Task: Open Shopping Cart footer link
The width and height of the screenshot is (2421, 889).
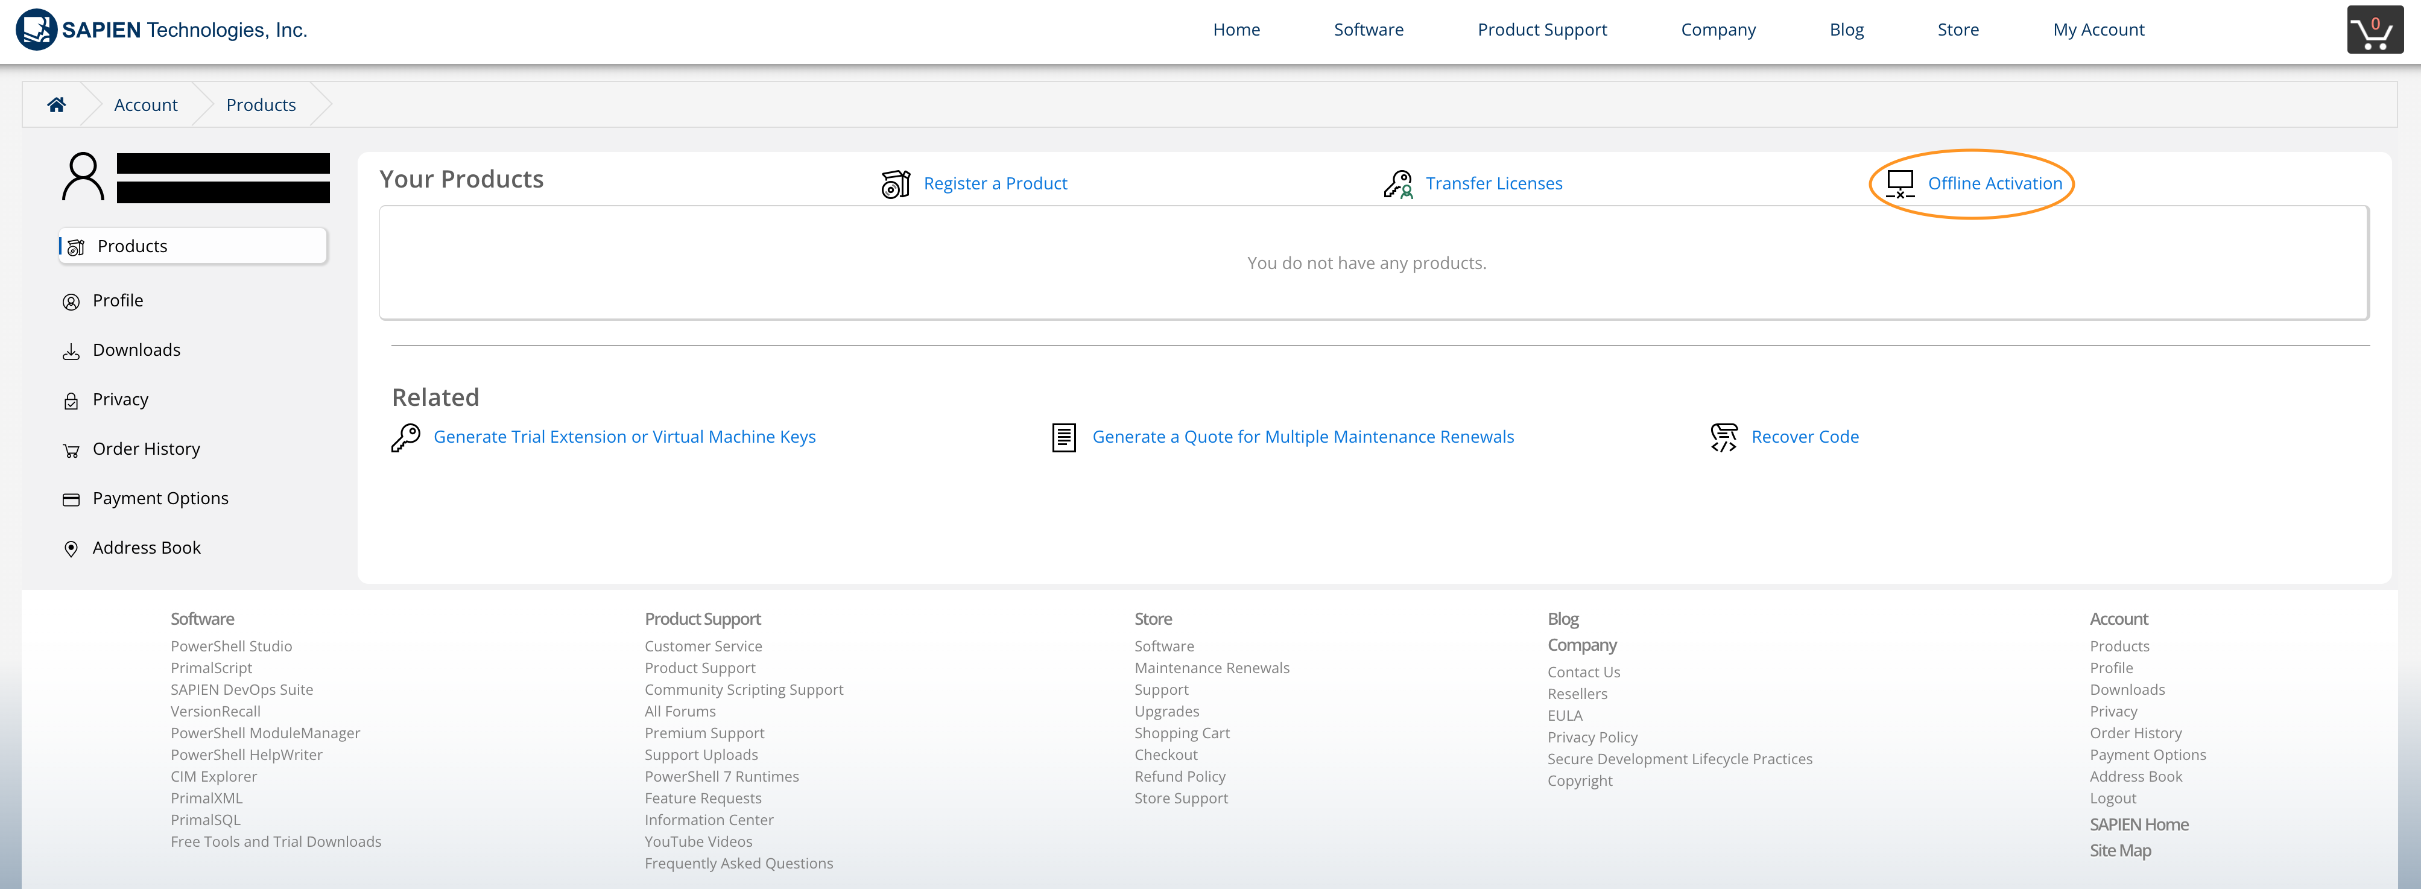Action: tap(1182, 733)
